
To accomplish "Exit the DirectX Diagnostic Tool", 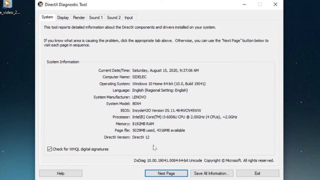I will (257, 173).
